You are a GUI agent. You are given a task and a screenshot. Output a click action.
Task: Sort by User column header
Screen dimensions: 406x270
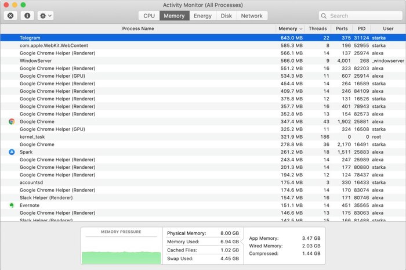click(x=388, y=28)
